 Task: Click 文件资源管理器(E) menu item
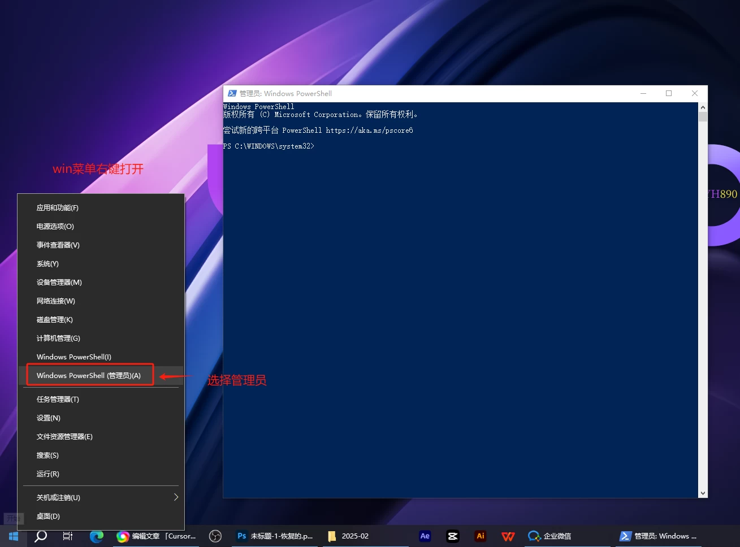(x=64, y=437)
